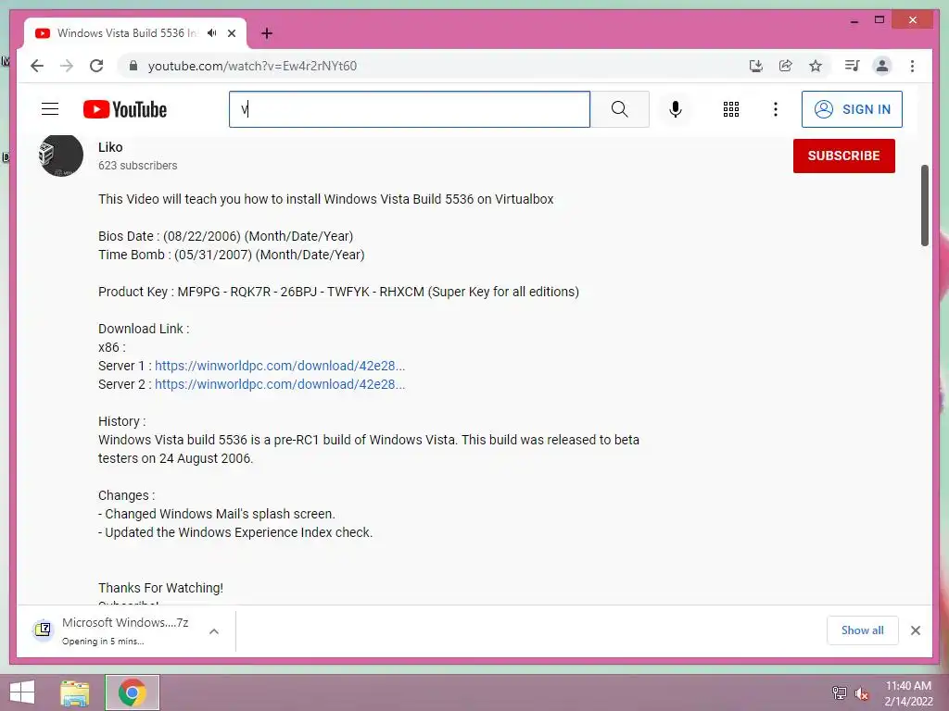The image size is (949, 711).
Task: Expand download item options chevron
Action: tap(214, 631)
